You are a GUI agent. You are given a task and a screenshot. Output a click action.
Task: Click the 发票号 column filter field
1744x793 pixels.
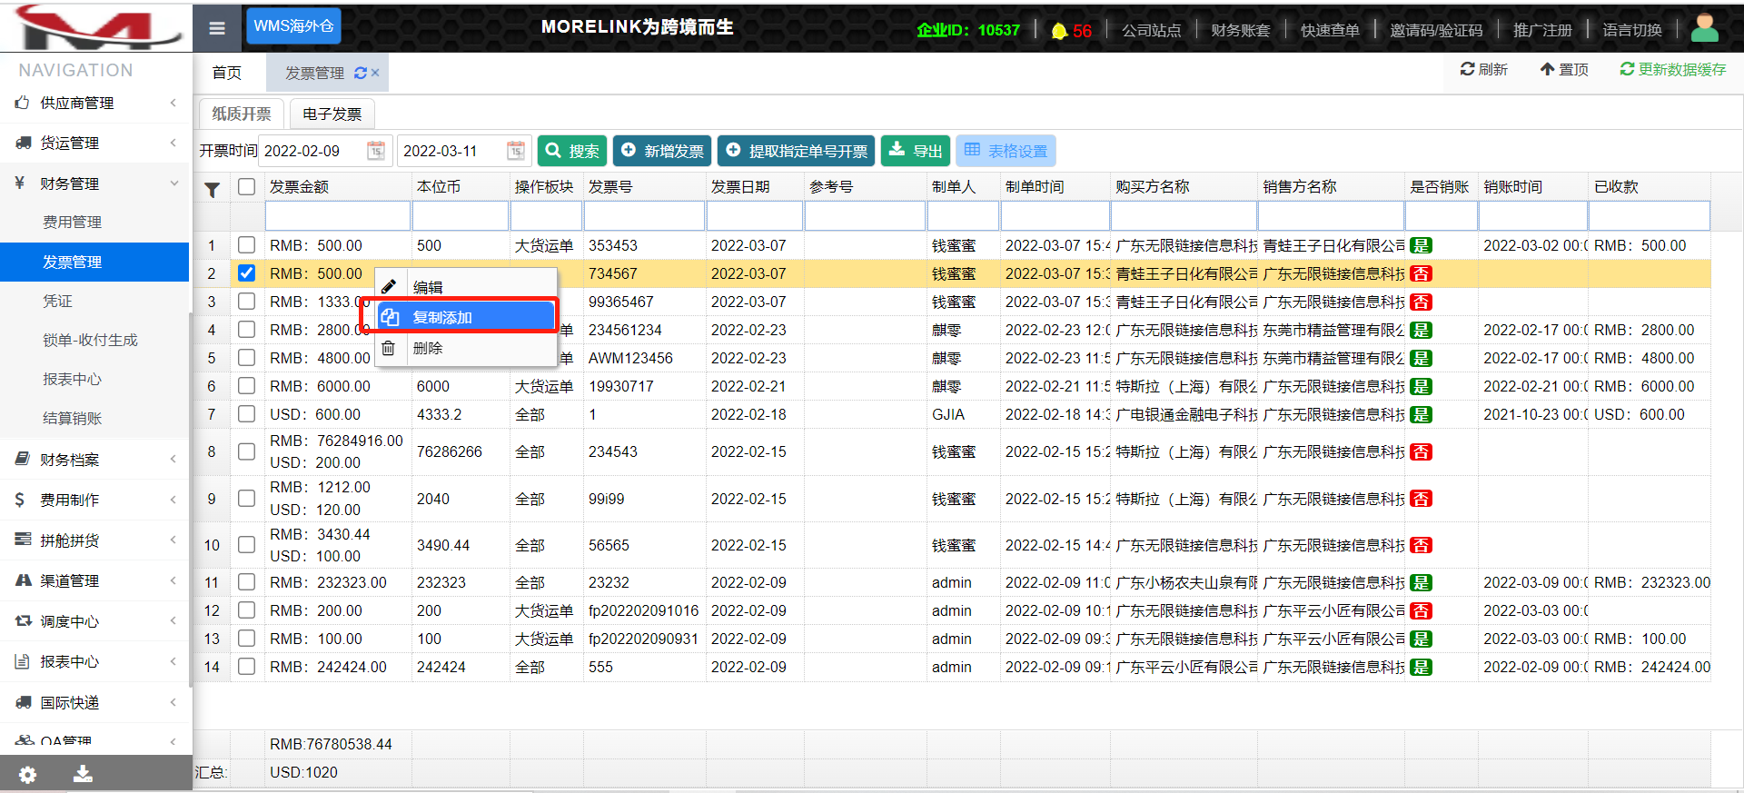point(644,216)
